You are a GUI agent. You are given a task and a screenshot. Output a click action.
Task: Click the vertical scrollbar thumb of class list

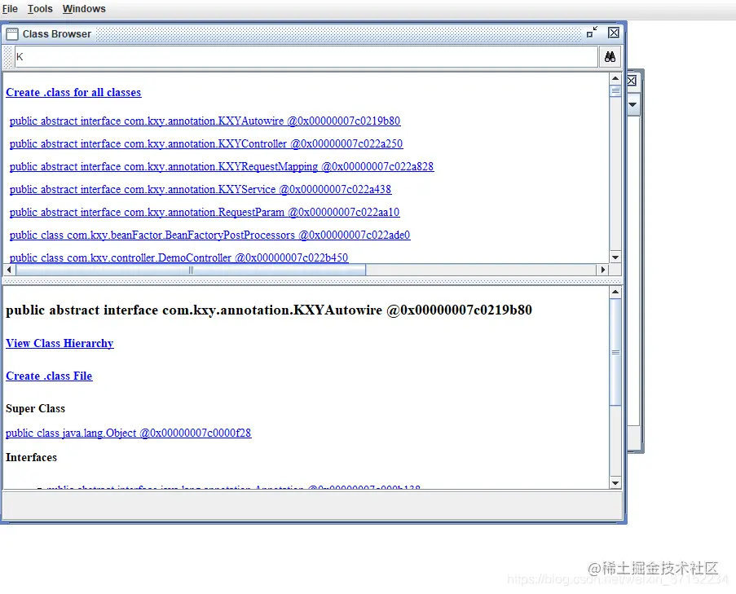615,90
